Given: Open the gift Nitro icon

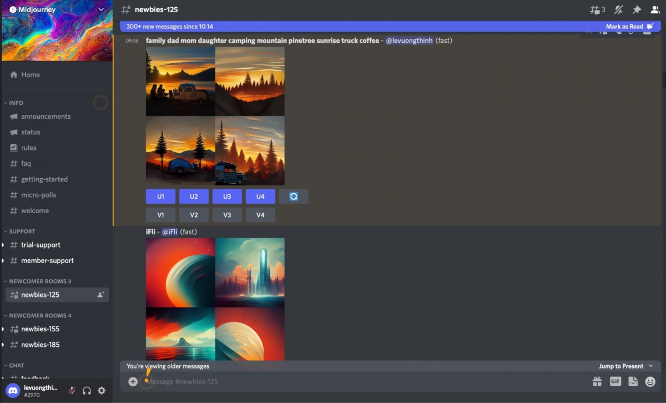Looking at the screenshot, I should click(597, 381).
